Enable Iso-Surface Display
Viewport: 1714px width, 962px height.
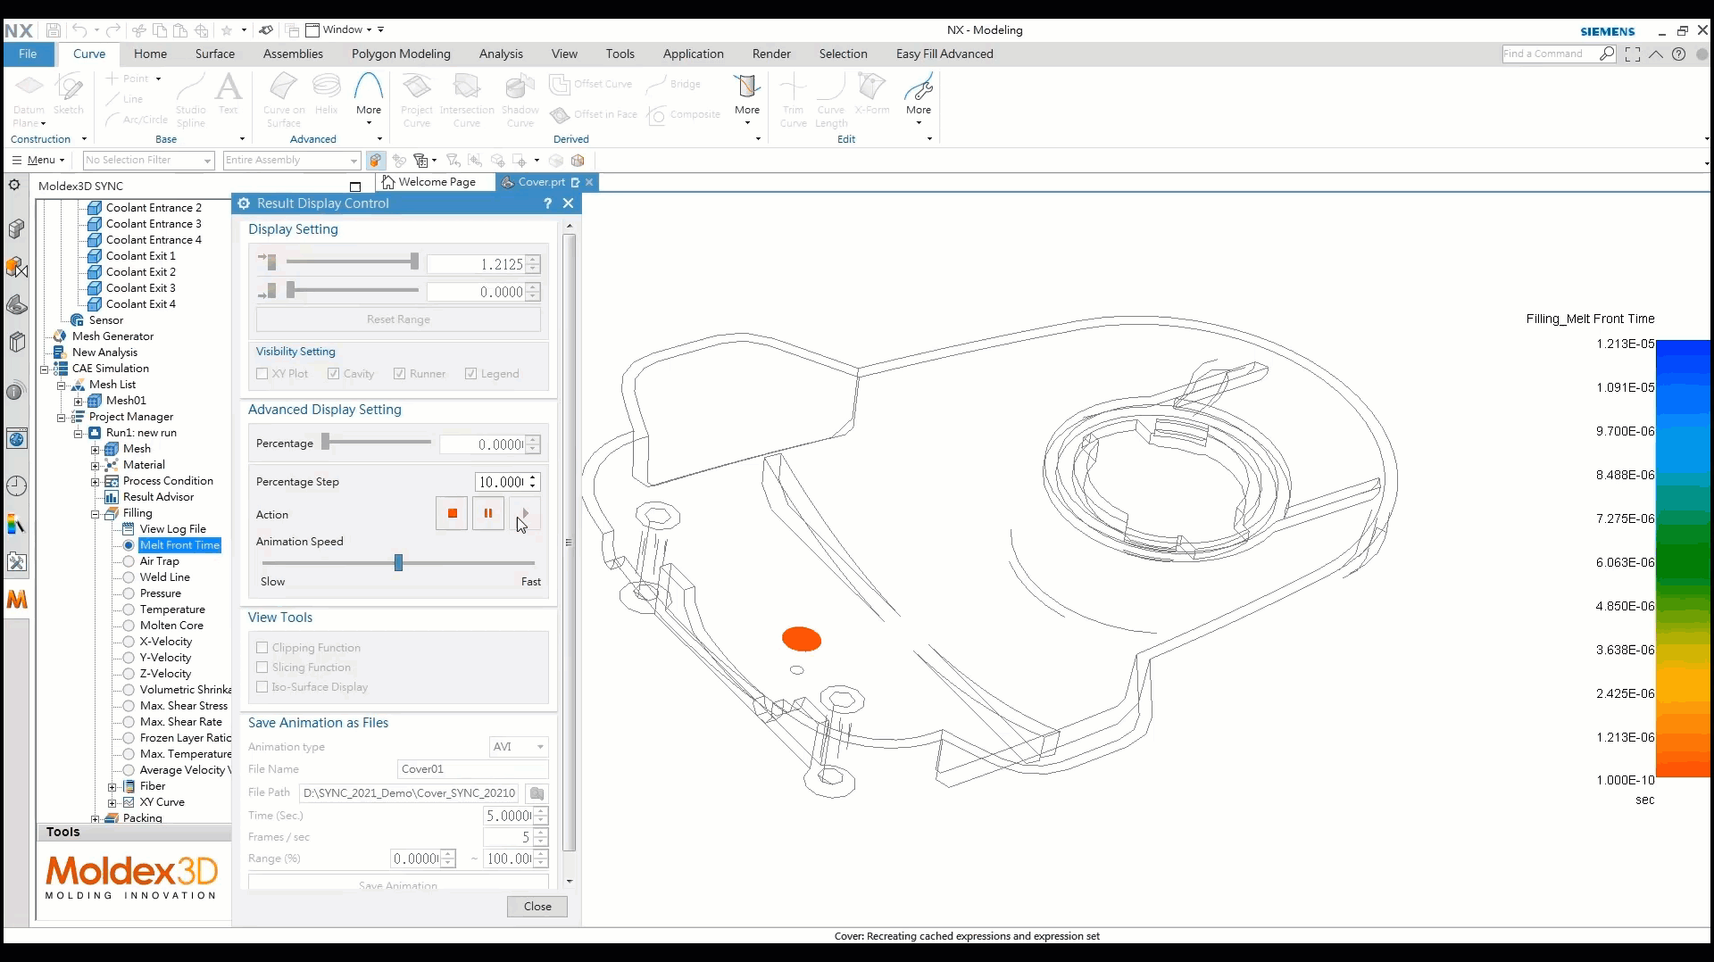[x=262, y=687]
